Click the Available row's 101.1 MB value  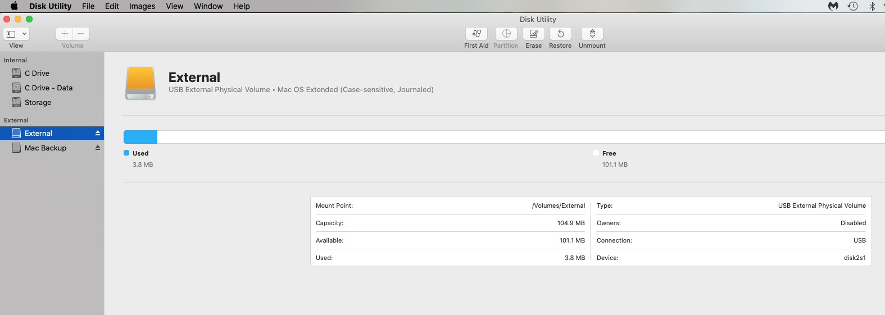(x=572, y=240)
